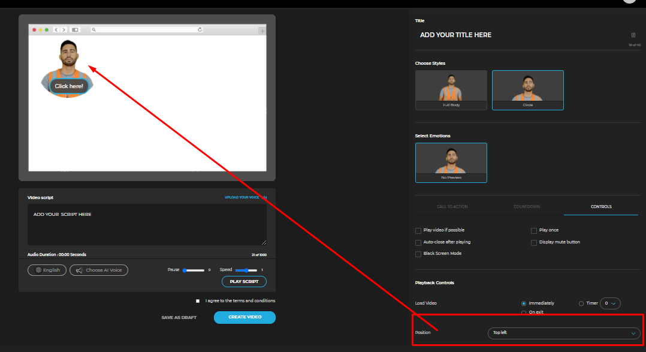Turn on Black Screen Mode

pyautogui.click(x=418, y=254)
